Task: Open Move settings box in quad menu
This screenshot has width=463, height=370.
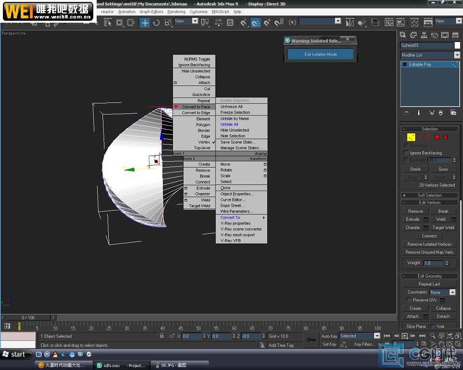Action: [x=265, y=164]
